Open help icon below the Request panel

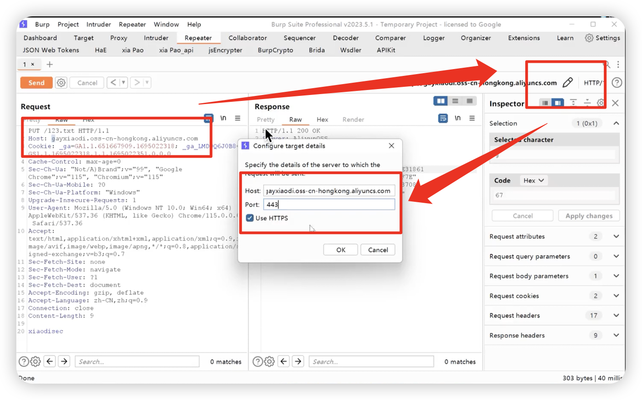(x=24, y=361)
